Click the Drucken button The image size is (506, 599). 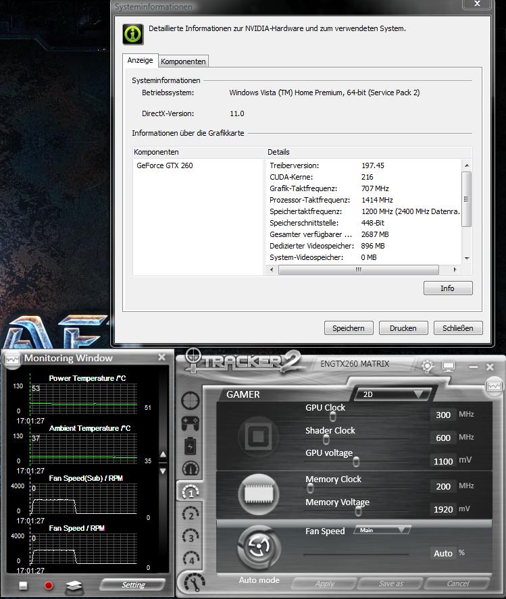point(403,328)
